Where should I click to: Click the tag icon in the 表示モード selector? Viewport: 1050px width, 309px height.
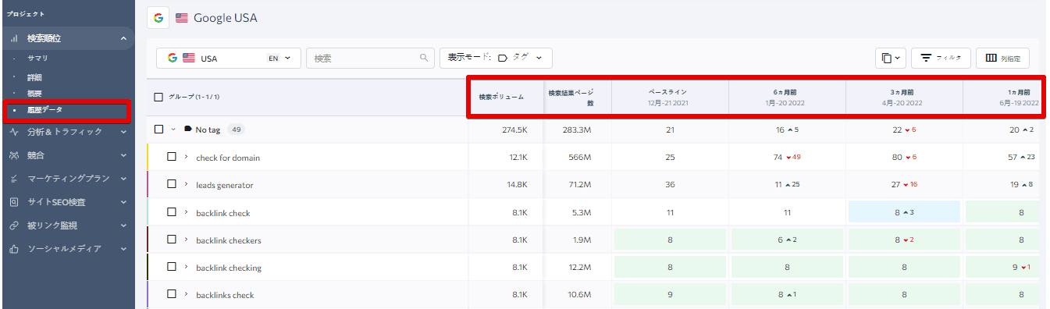(x=503, y=58)
